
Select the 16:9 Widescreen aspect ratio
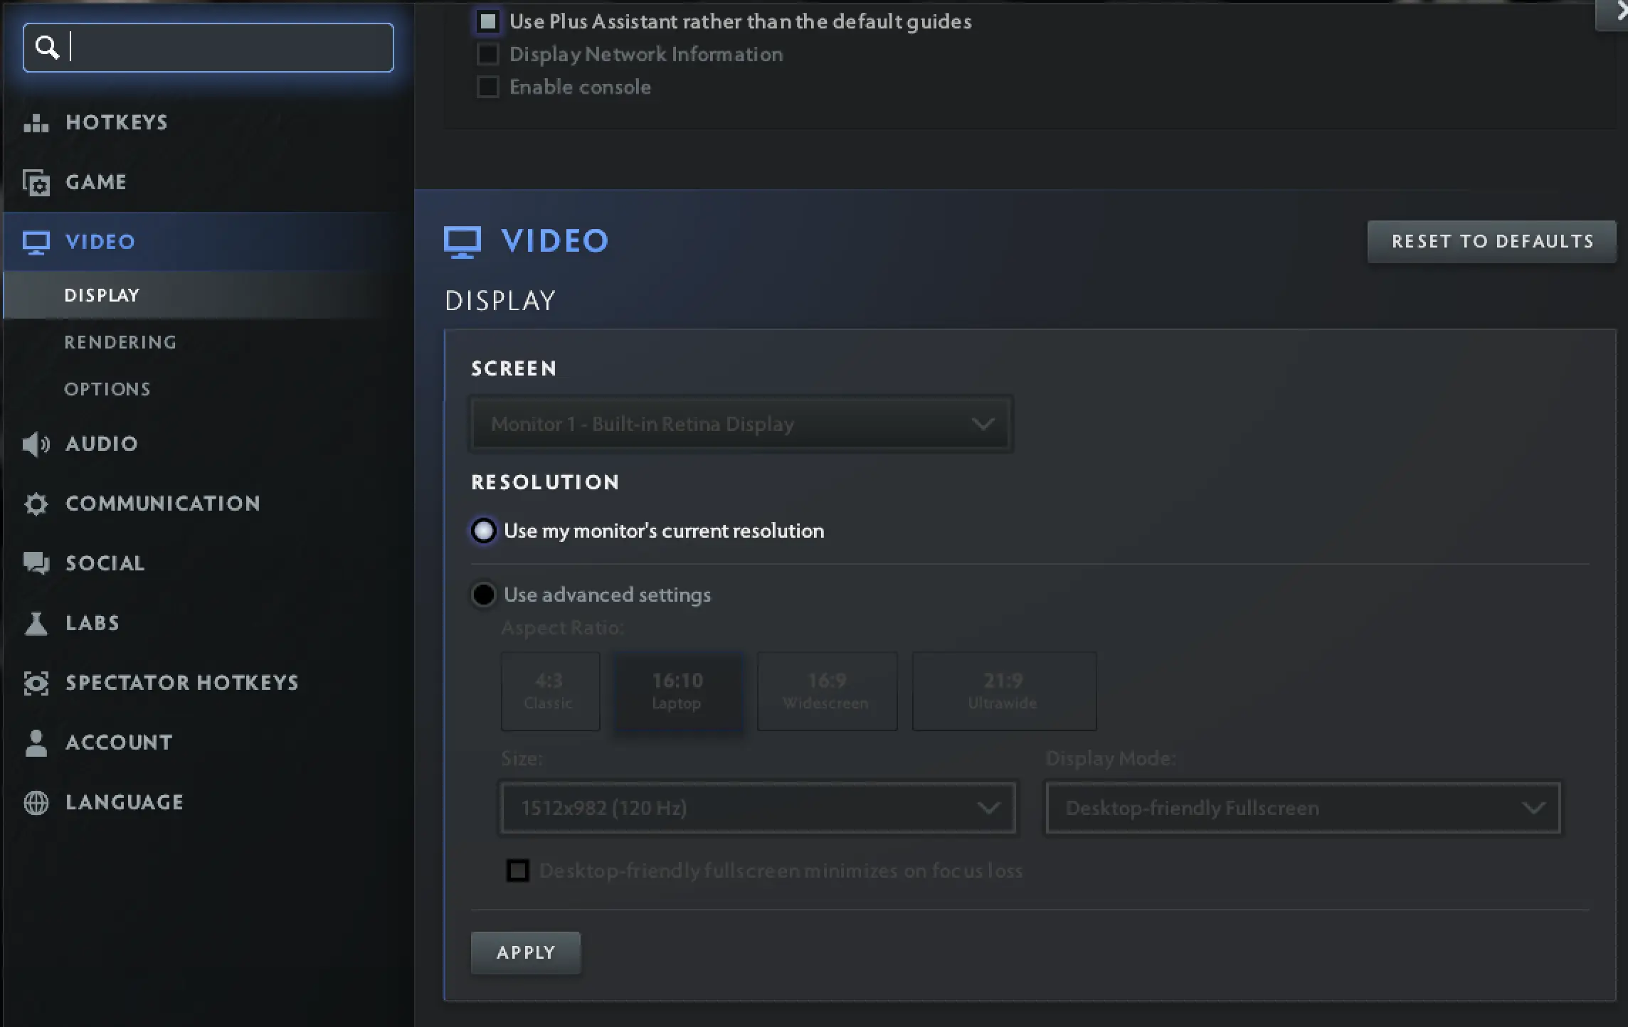click(826, 691)
